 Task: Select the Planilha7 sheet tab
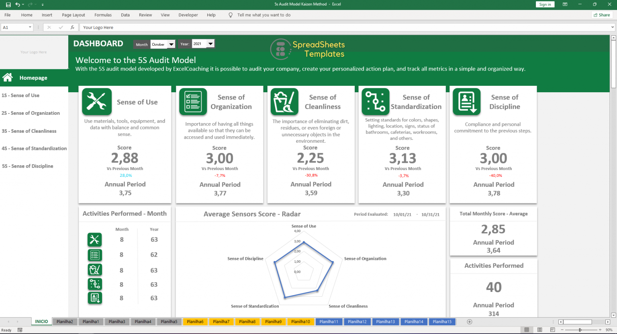(x=221, y=321)
